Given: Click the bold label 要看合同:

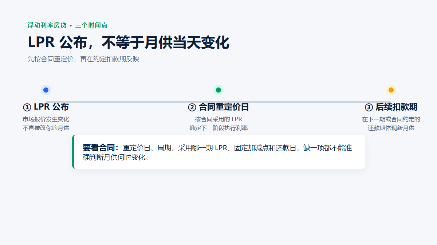Looking at the screenshot, I should [x=101, y=148].
